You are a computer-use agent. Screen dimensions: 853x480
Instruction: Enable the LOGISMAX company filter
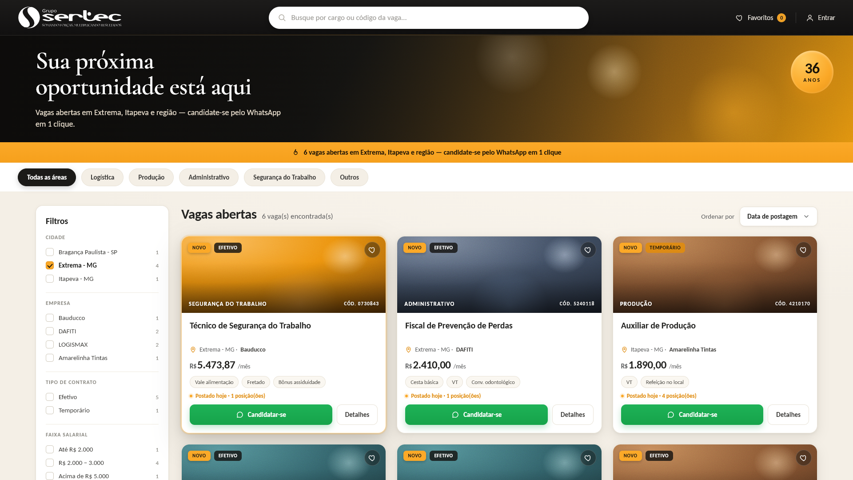[50, 344]
